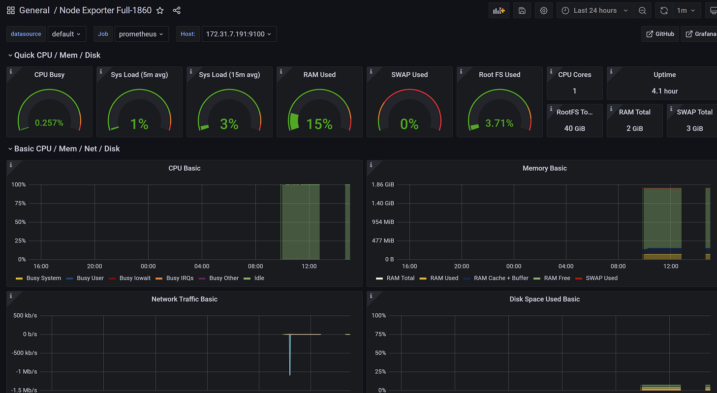Open the Host 172.31.7.191:9100 dropdown
717x393 pixels.
[239, 34]
